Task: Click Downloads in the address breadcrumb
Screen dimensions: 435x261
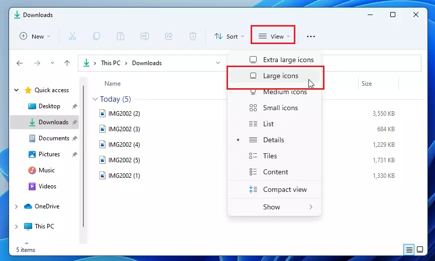Action: point(147,63)
